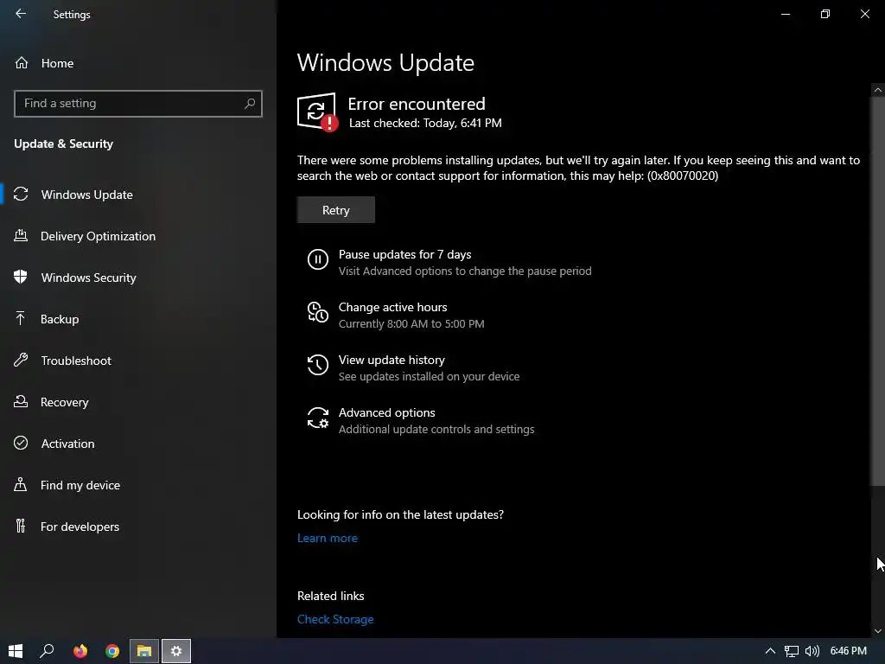Click the pause circle icon
Screen dimensions: 885x664
318,259
